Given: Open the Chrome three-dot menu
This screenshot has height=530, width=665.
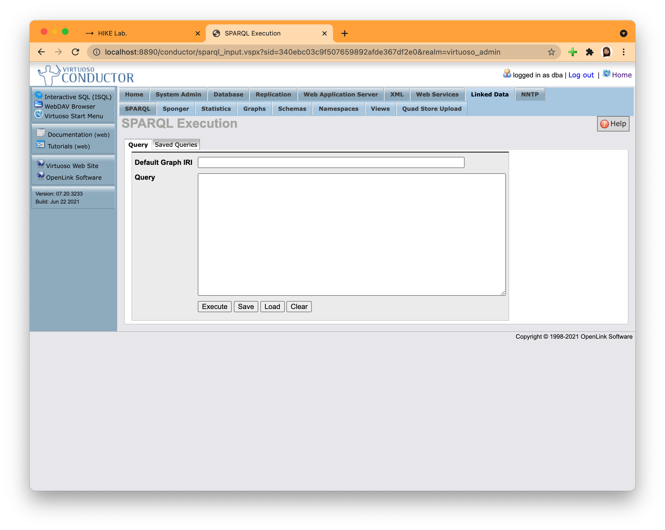Looking at the screenshot, I should 623,52.
